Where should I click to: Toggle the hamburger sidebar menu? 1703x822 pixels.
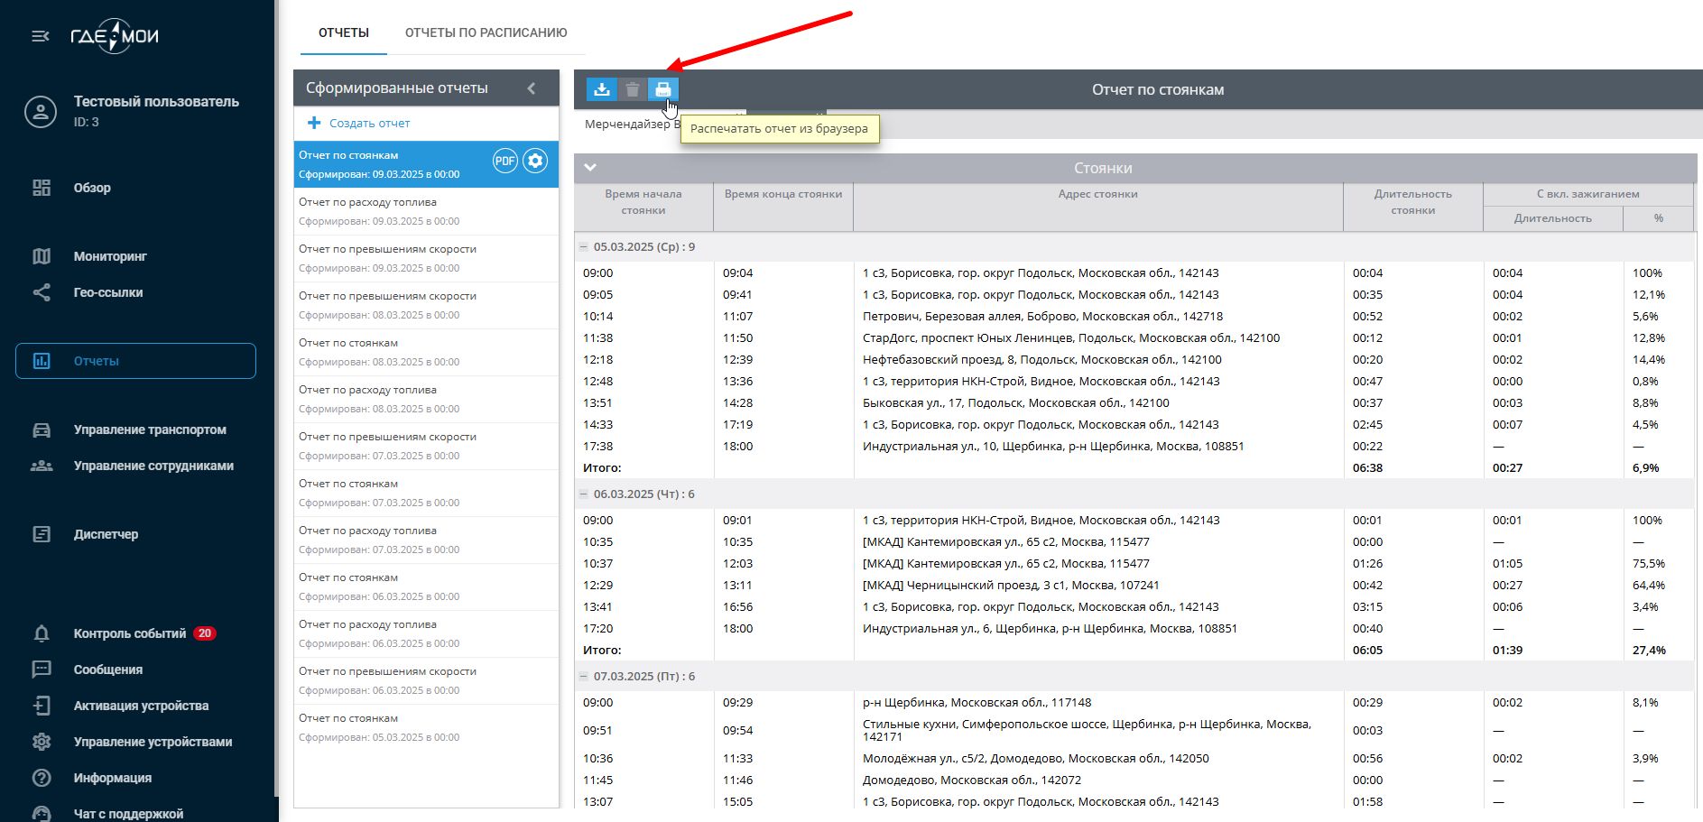click(41, 36)
